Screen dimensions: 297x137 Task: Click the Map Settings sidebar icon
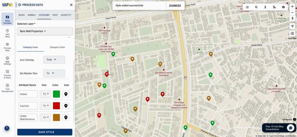[x=7, y=60]
